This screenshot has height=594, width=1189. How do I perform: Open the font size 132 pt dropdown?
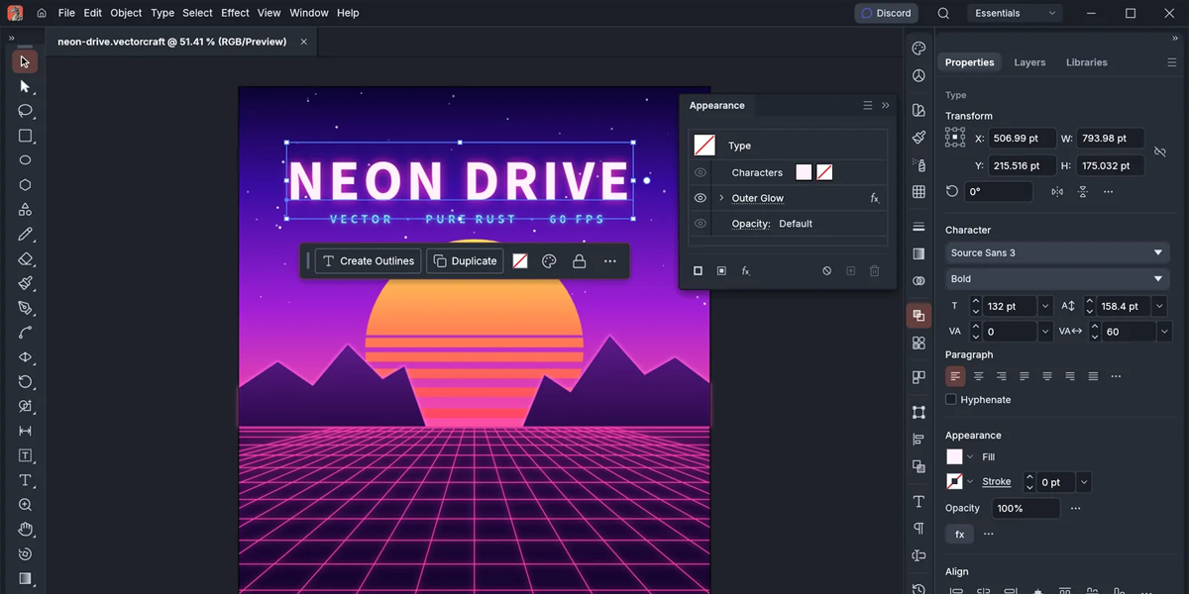(1044, 306)
